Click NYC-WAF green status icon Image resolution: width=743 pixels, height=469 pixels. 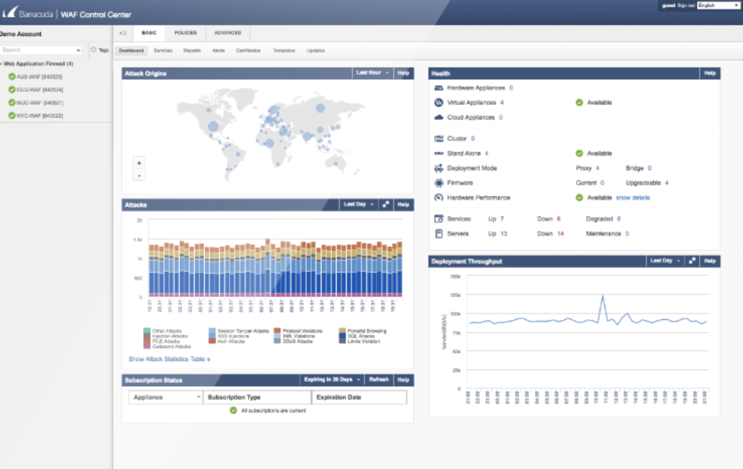(x=12, y=116)
